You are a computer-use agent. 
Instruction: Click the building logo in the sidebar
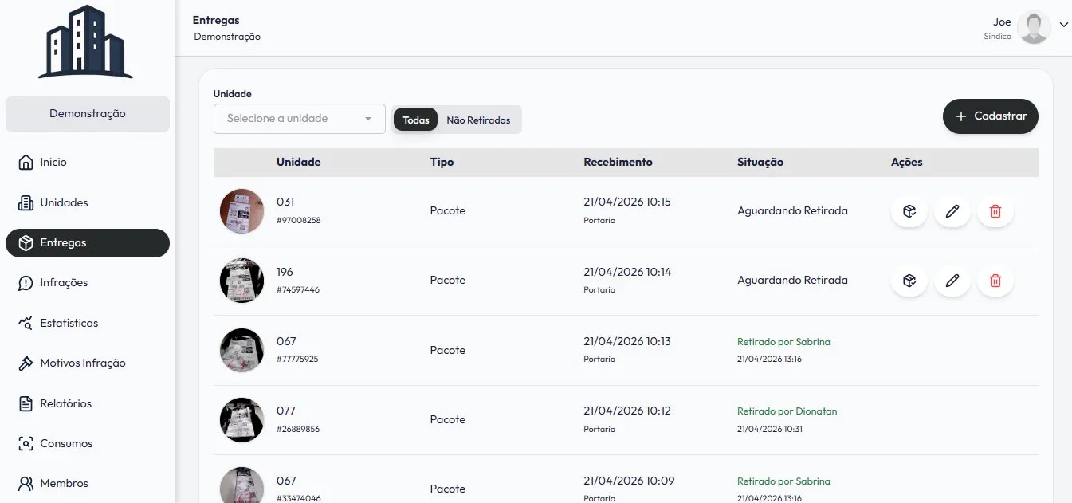(x=85, y=42)
